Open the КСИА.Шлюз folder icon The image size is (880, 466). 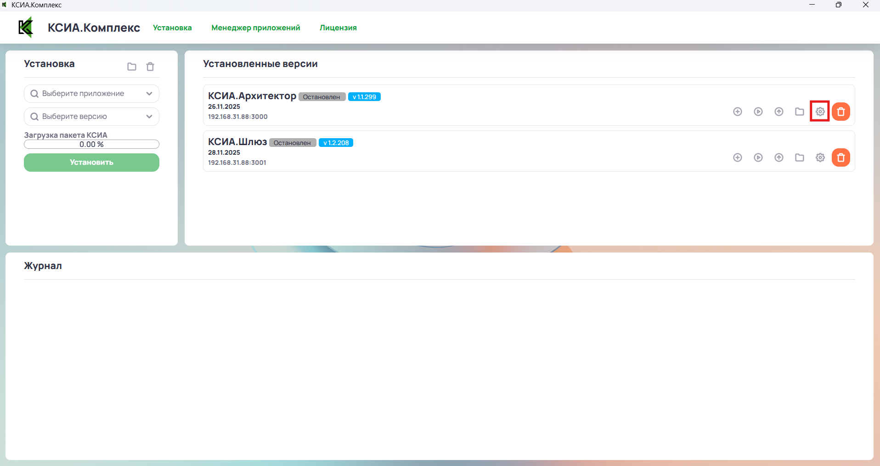point(800,157)
